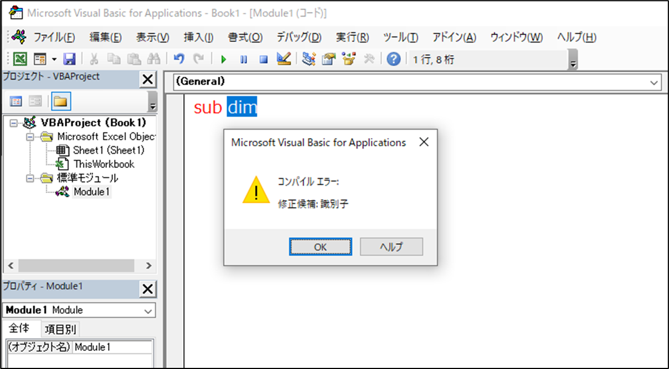This screenshot has width=669, height=369.
Task: Select ThisWorkbook in the project tree
Action: [x=104, y=164]
